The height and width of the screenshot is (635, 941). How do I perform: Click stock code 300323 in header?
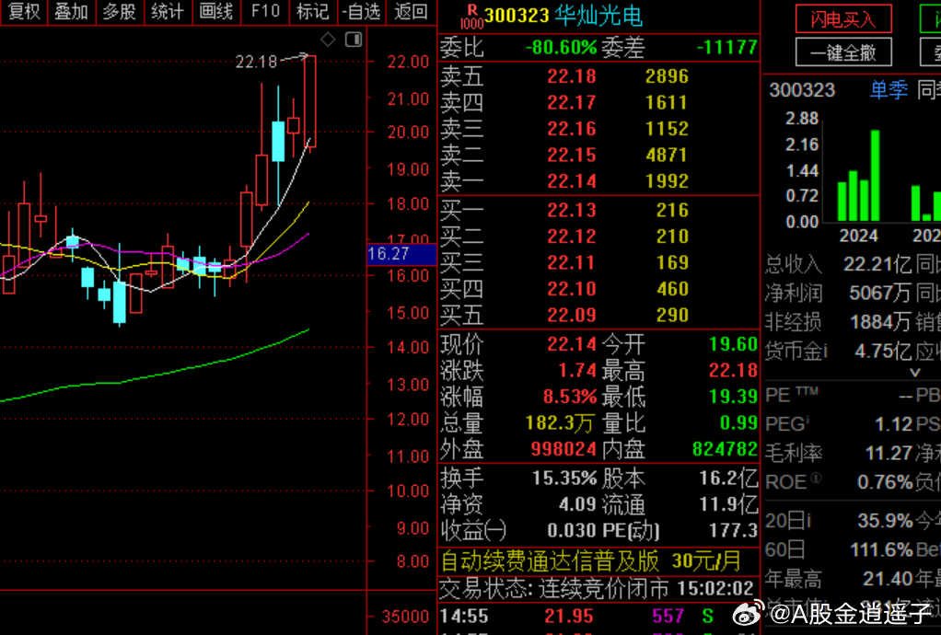coord(517,16)
